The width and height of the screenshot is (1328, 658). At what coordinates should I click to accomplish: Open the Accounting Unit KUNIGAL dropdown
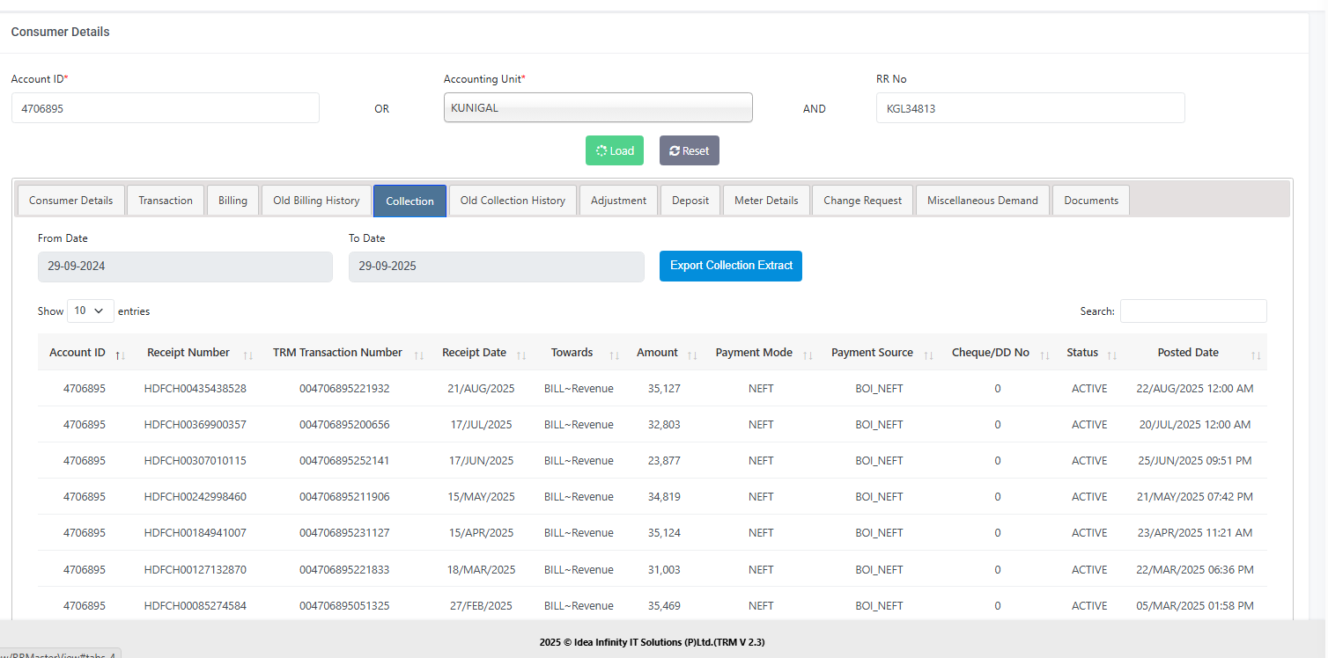coord(598,108)
